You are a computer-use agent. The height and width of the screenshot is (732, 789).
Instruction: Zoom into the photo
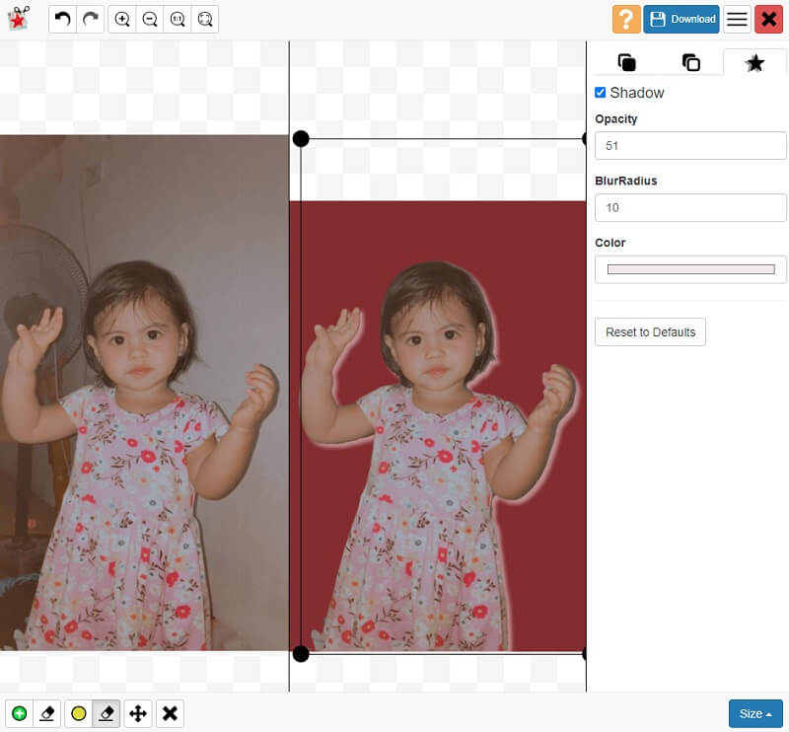click(x=122, y=19)
